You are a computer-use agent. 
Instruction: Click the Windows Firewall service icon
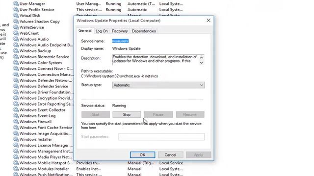coord(16,122)
